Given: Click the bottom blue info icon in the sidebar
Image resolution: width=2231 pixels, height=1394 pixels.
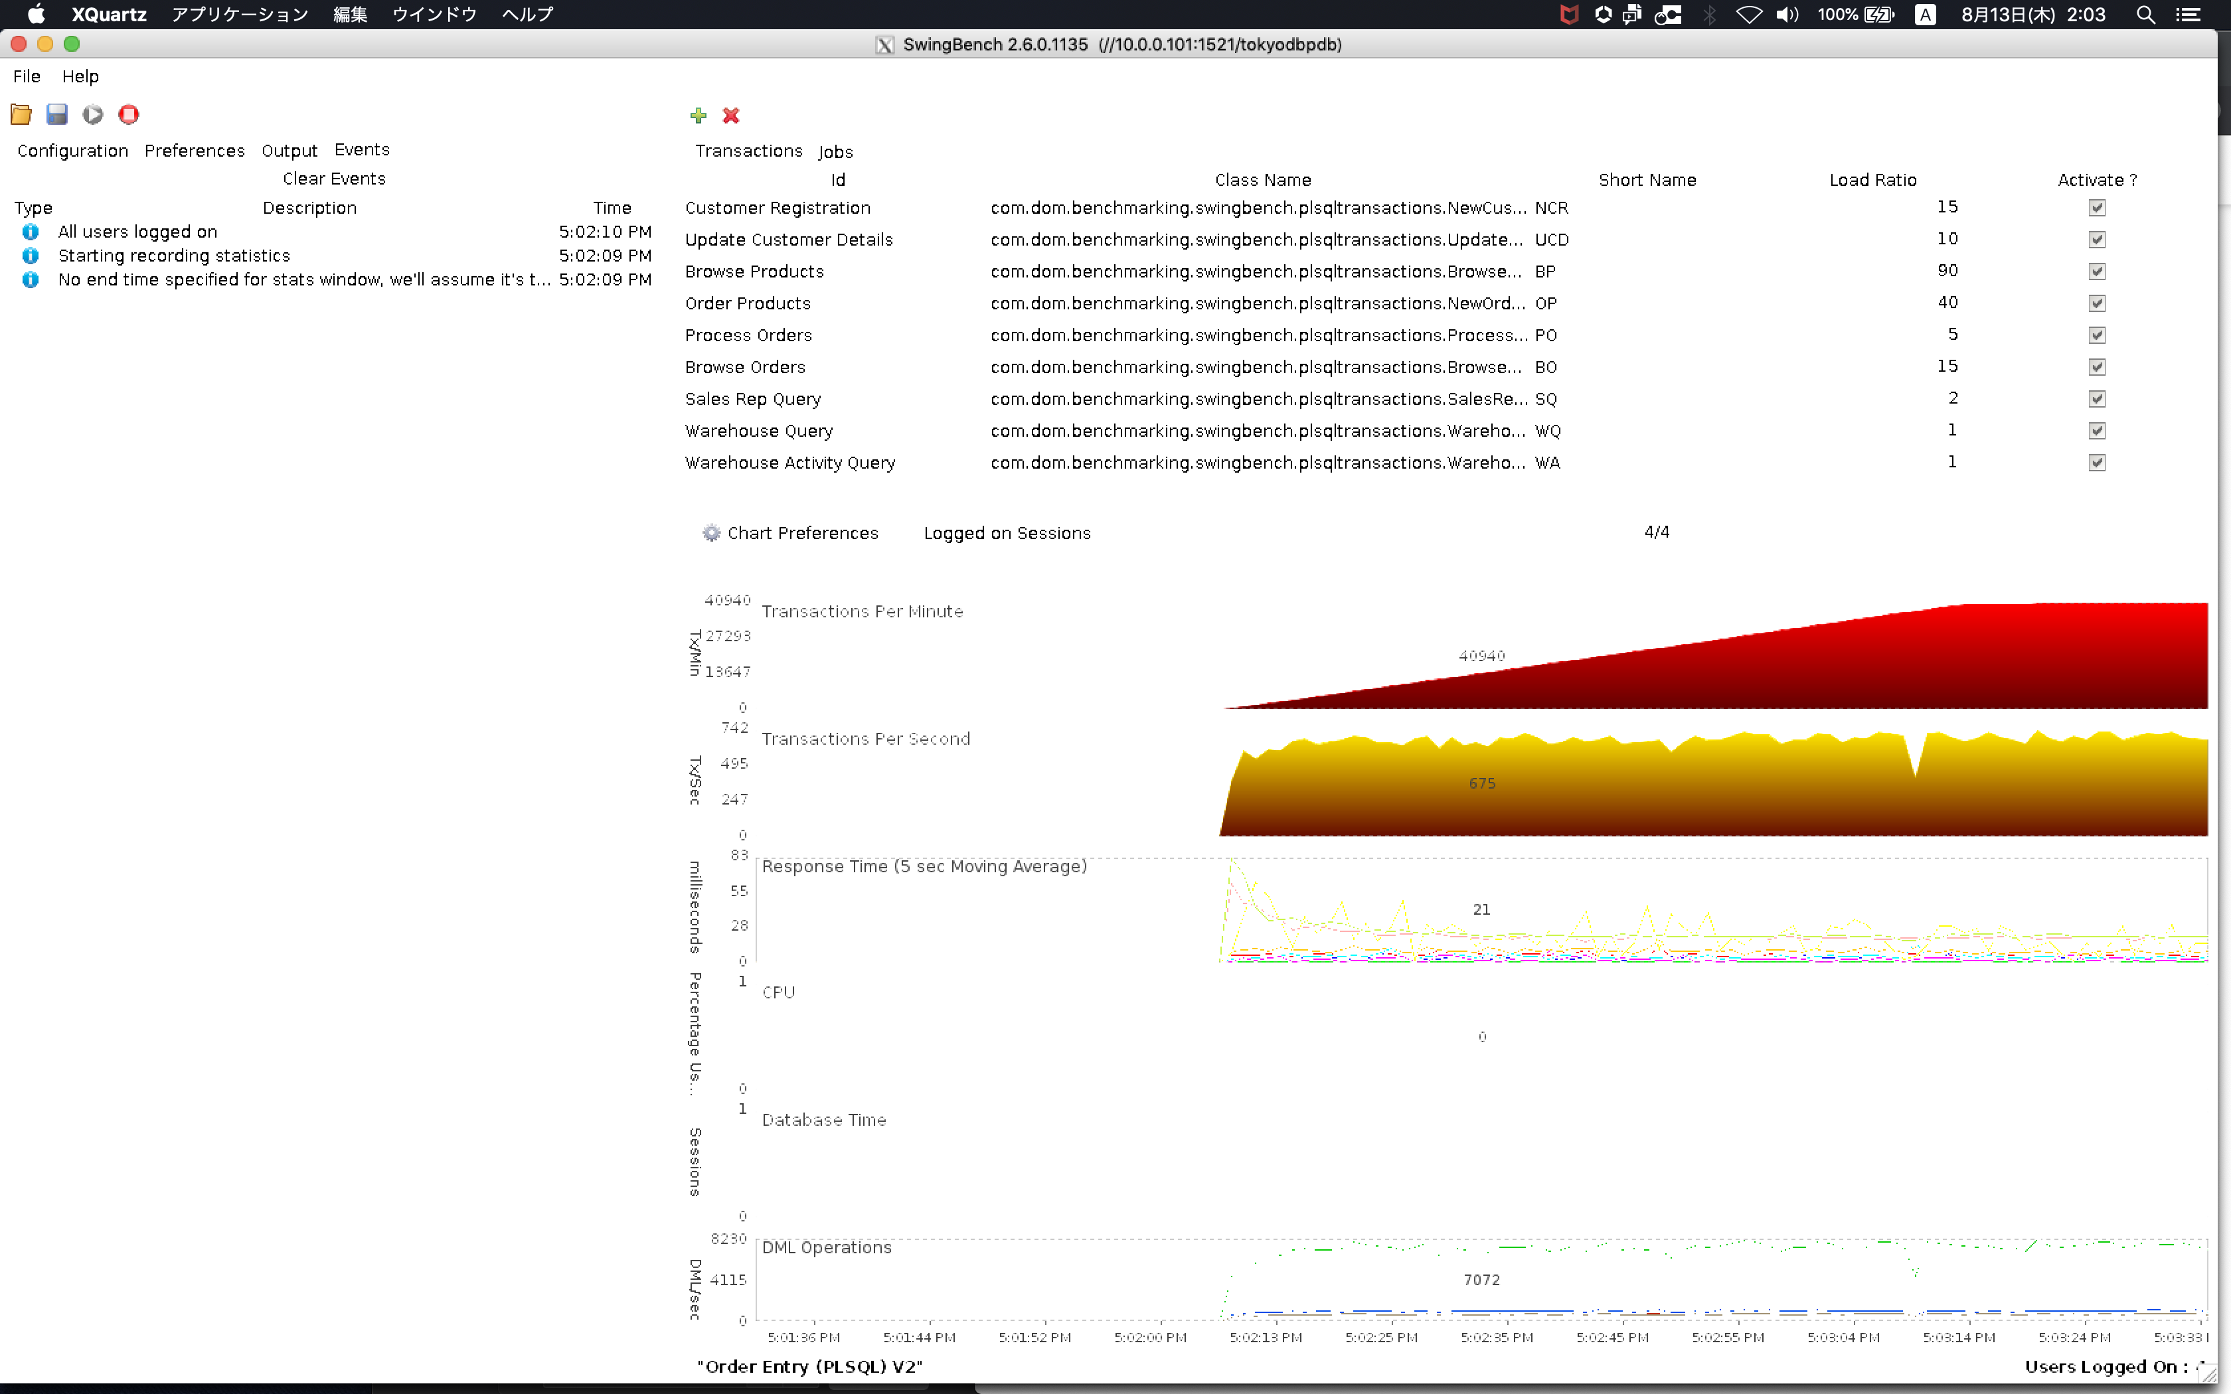Looking at the screenshot, I should coord(31,280).
